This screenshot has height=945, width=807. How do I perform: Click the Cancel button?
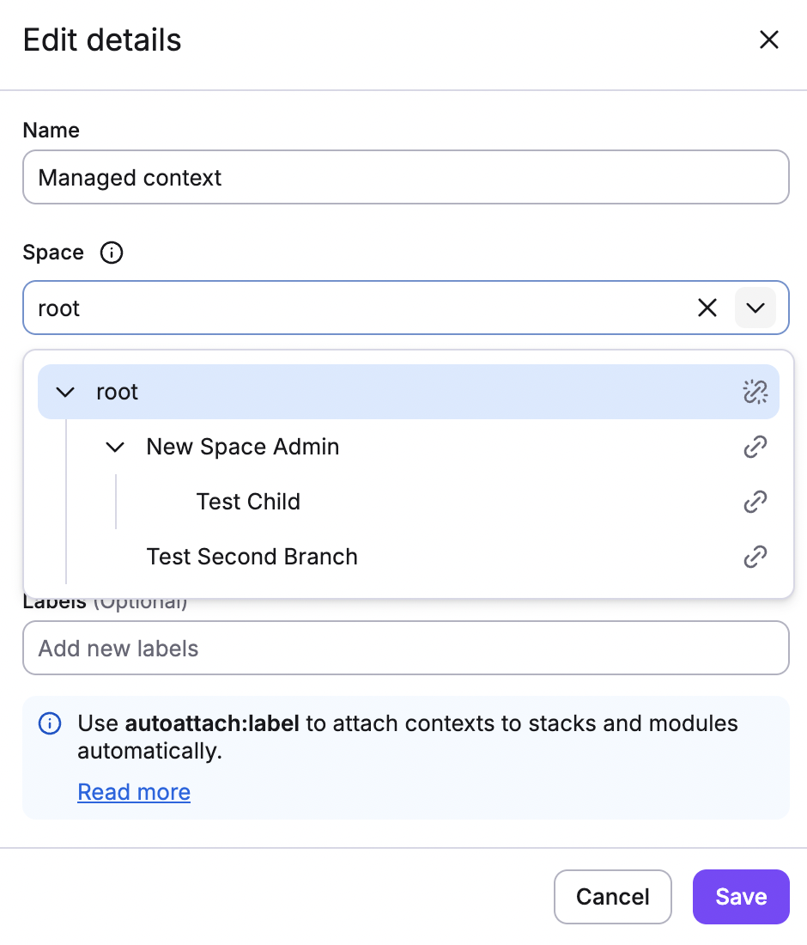coord(612,896)
